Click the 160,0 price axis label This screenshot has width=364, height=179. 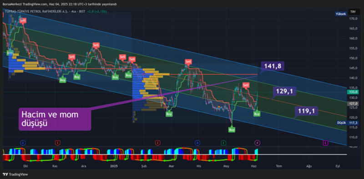tap(354, 39)
